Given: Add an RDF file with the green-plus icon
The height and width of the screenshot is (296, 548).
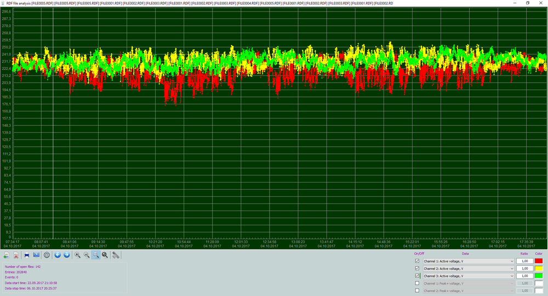Looking at the screenshot, I should coord(6,255).
